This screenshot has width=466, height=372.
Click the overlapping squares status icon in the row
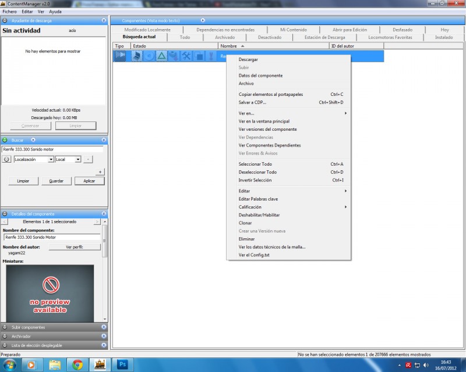click(199, 56)
